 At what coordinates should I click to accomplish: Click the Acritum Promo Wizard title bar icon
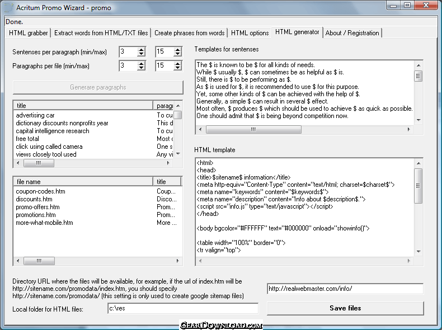pyautogui.click(x=8, y=8)
